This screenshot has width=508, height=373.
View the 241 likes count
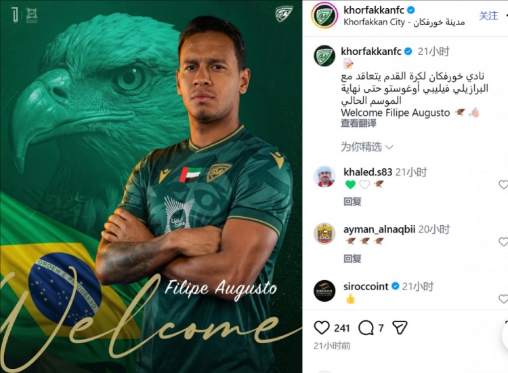coord(342,328)
